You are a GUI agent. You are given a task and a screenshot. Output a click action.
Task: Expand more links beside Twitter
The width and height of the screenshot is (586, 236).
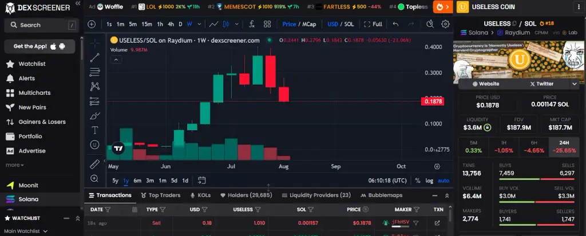[575, 84]
